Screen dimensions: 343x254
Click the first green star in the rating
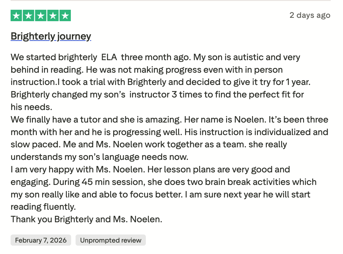[16, 16]
